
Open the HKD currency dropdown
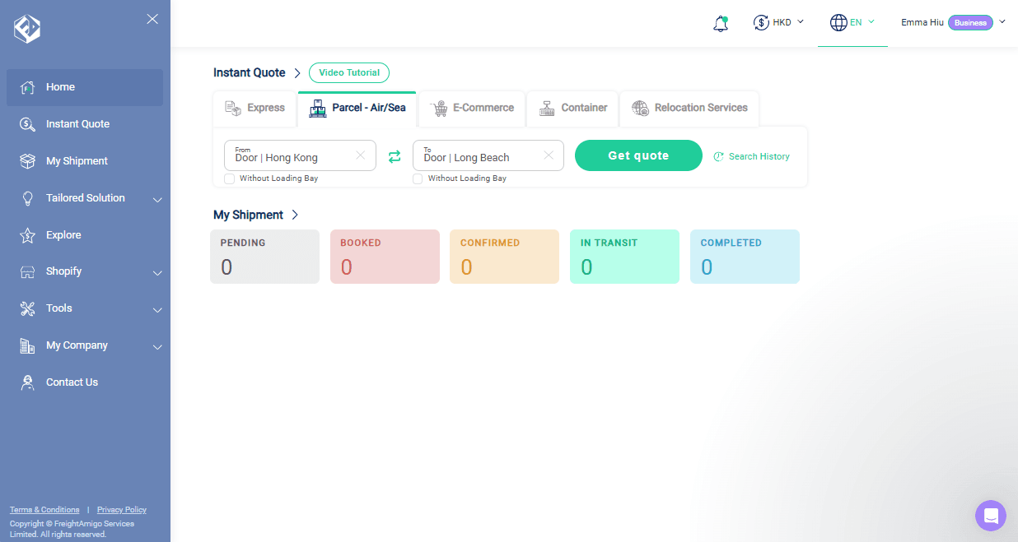pyautogui.click(x=778, y=23)
